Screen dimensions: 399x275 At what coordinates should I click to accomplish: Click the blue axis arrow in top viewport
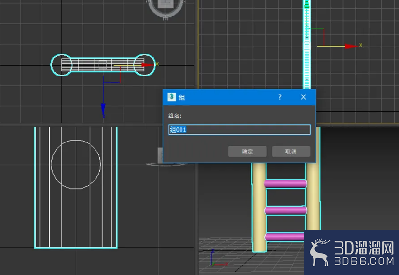tap(103, 109)
